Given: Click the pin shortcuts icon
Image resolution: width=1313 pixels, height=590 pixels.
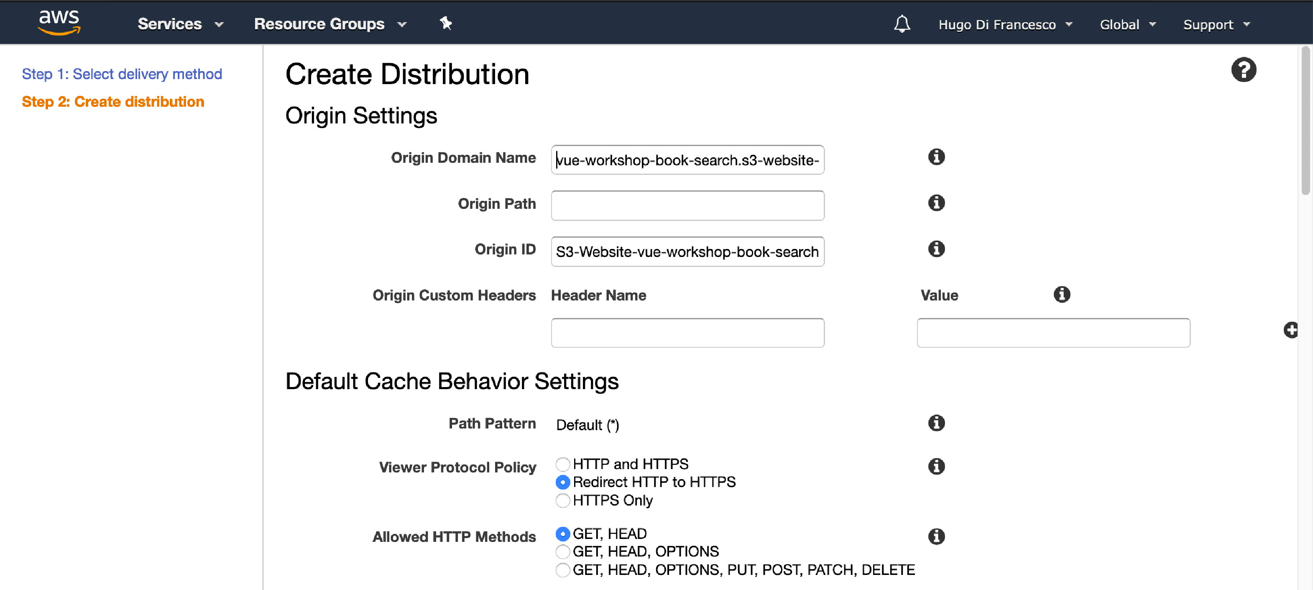Looking at the screenshot, I should [x=446, y=23].
